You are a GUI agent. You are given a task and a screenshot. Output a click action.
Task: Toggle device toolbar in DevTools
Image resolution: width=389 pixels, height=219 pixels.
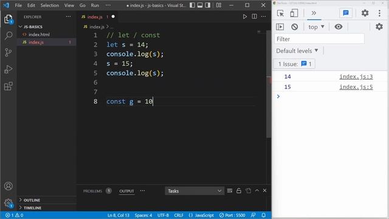pos(294,13)
